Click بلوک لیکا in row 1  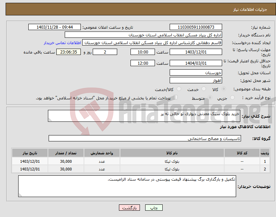click(172, 161)
